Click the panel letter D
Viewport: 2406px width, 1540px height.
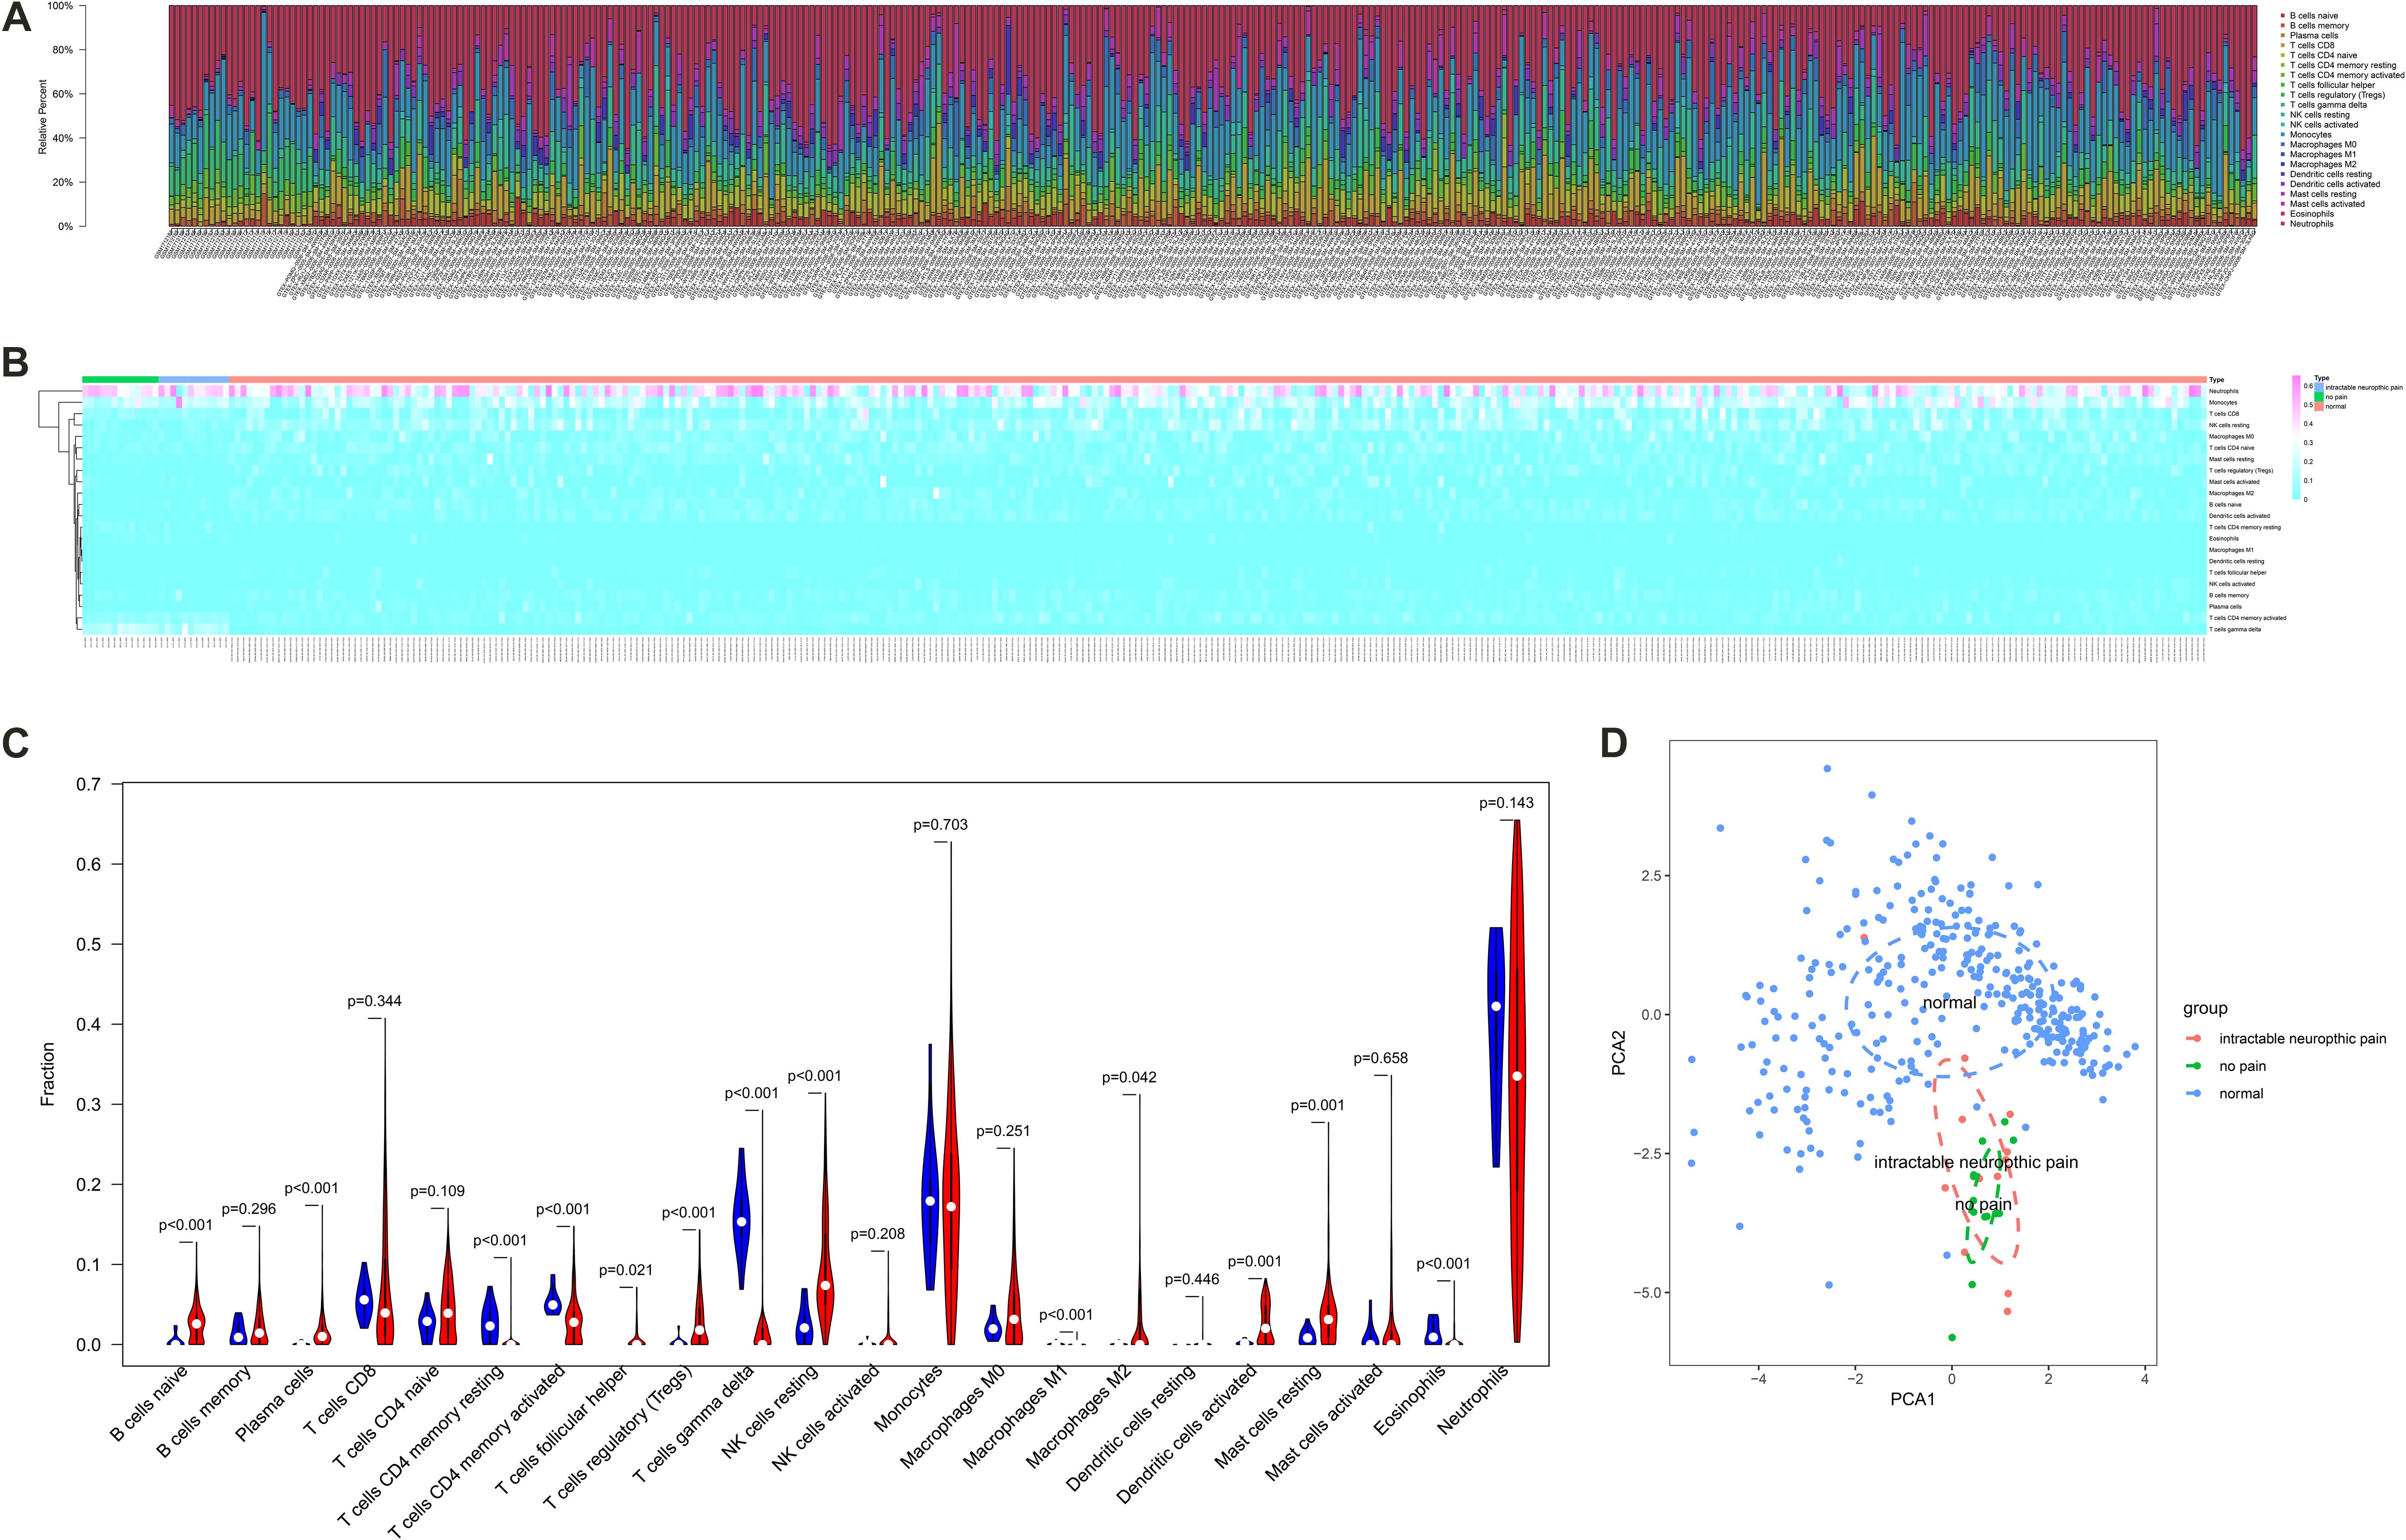click(1614, 743)
